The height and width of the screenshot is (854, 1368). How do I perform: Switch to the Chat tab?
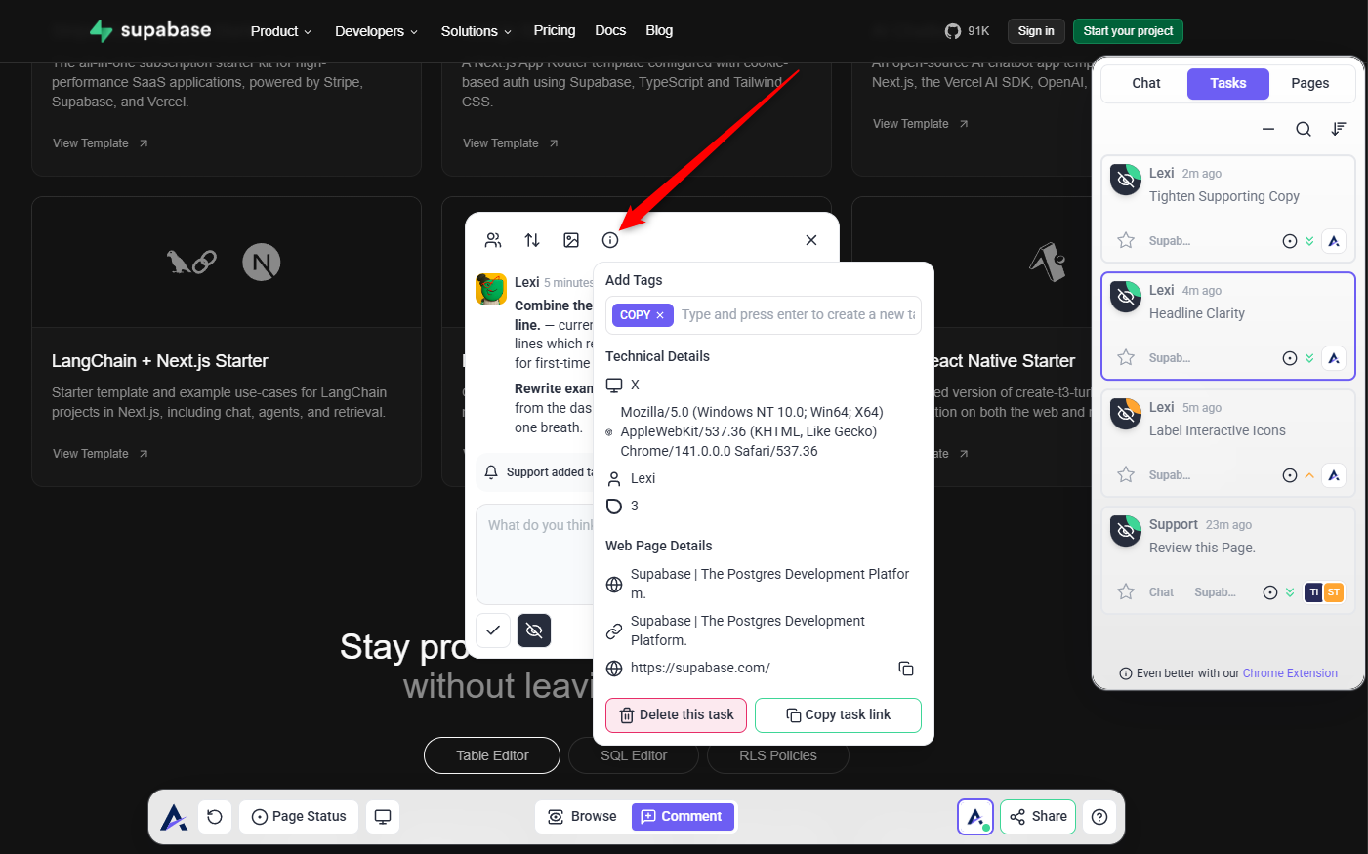pos(1145,84)
